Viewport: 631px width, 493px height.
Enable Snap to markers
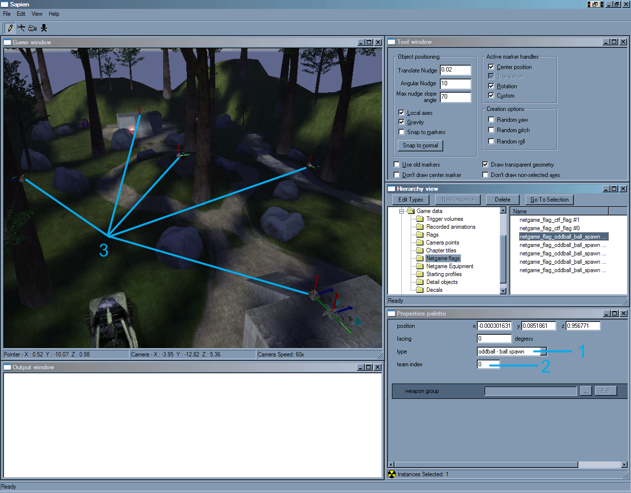[401, 132]
